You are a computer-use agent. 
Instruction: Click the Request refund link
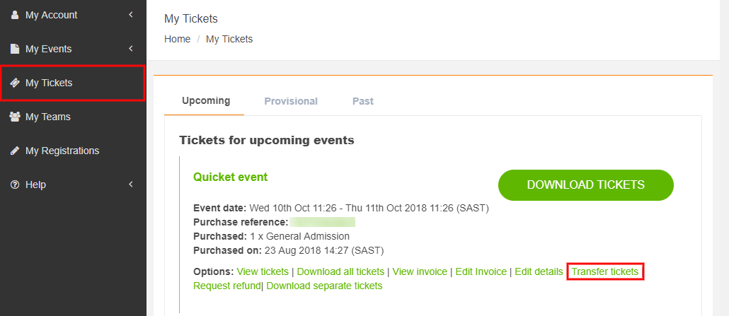226,286
